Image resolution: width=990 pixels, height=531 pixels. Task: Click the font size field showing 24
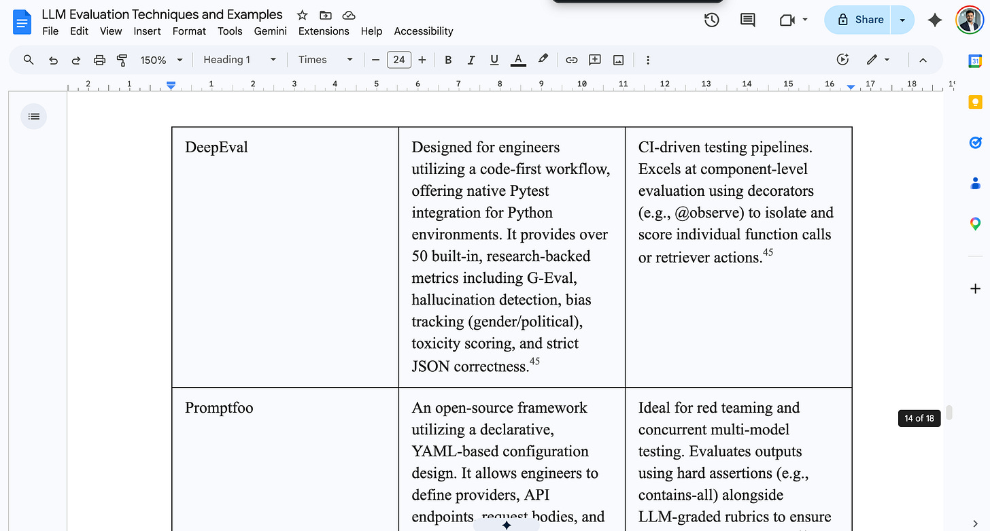(399, 60)
